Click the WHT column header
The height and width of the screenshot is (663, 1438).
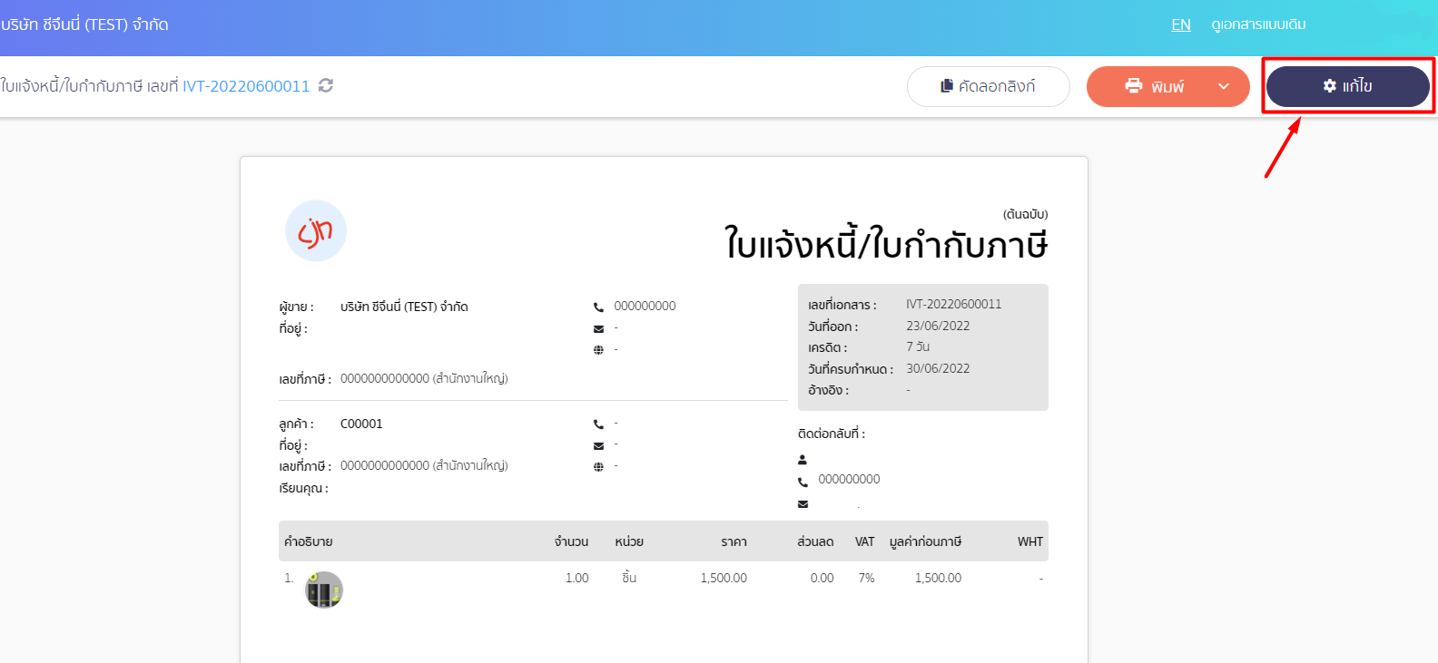tap(1030, 541)
